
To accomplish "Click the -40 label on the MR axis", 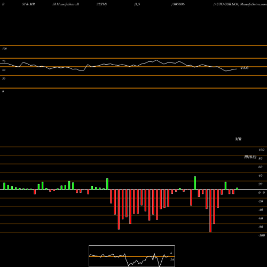I will click(261, 210).
